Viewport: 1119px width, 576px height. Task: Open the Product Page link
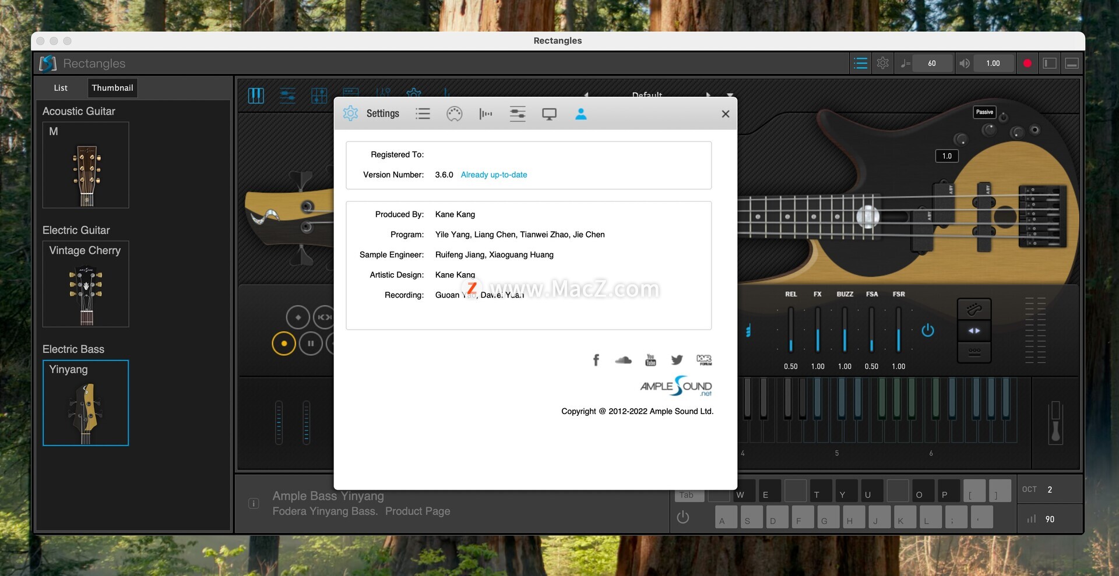click(x=417, y=511)
